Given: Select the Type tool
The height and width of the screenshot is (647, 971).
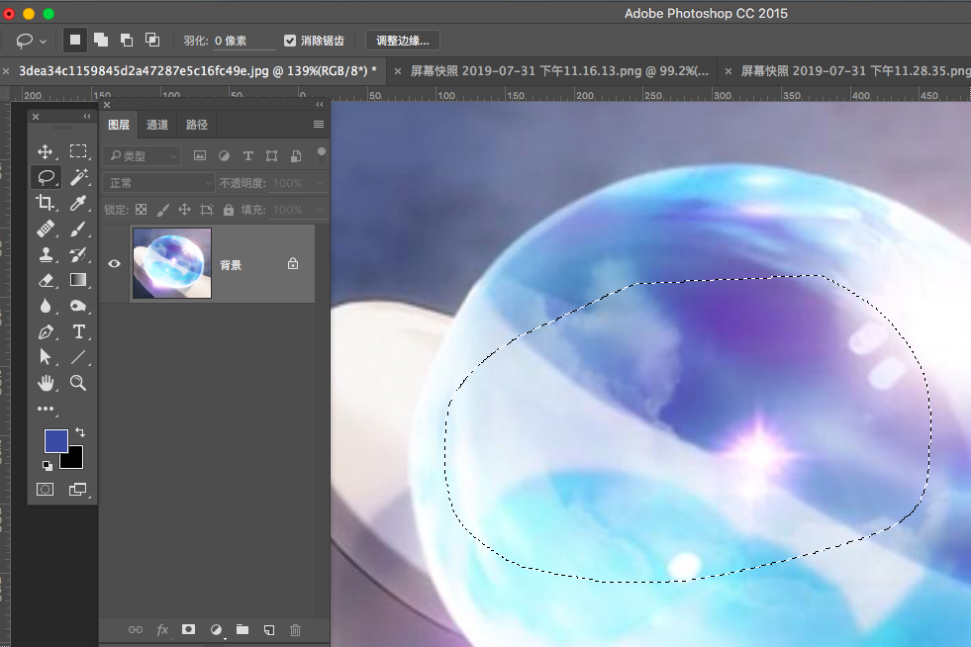Looking at the screenshot, I should point(78,331).
